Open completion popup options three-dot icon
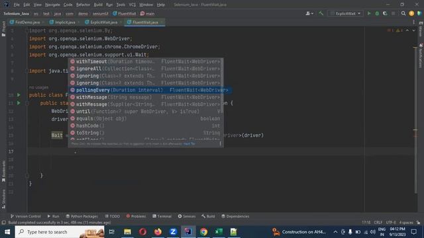 click(x=220, y=144)
